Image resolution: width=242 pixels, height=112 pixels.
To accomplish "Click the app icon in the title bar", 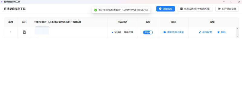I will pyautogui.click(x=2, y=2).
